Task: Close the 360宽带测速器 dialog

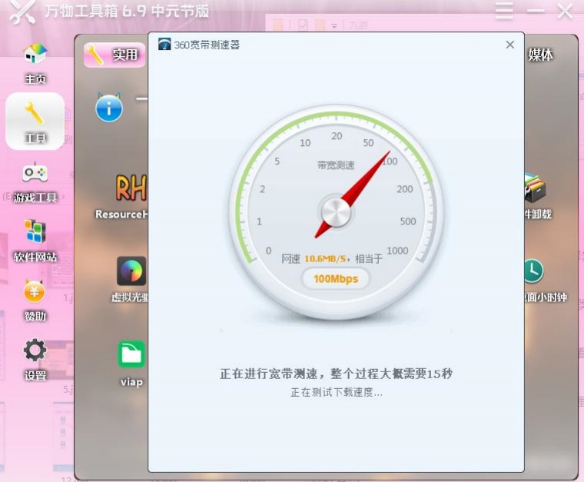Action: point(510,45)
